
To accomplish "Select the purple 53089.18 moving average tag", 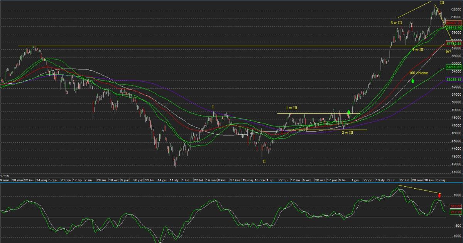I will 454,79.
